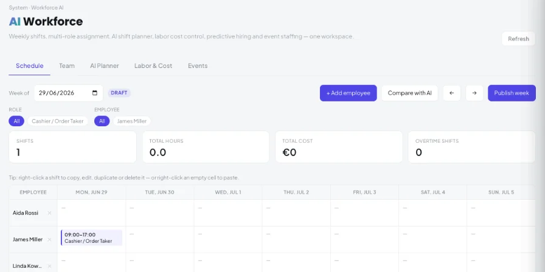Click James Miller's empty Sunday cell
Screen dimensions: 545x272
[501, 239]
